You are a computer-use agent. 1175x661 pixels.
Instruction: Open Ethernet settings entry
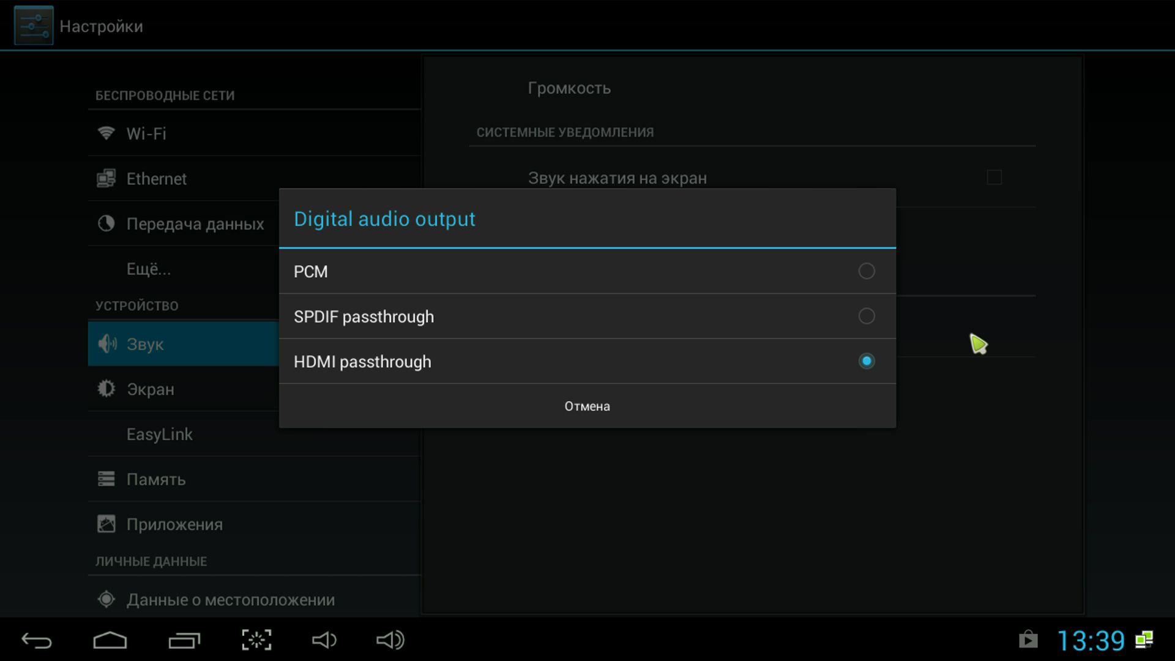coord(157,179)
